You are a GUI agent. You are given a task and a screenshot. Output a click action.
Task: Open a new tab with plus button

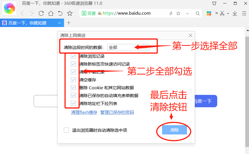(69, 23)
